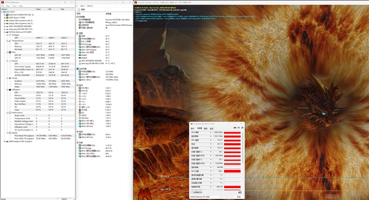This screenshot has height=200, width=369.
Task: Click the 功耗 power section icon
Action: pyautogui.click(x=77, y=143)
